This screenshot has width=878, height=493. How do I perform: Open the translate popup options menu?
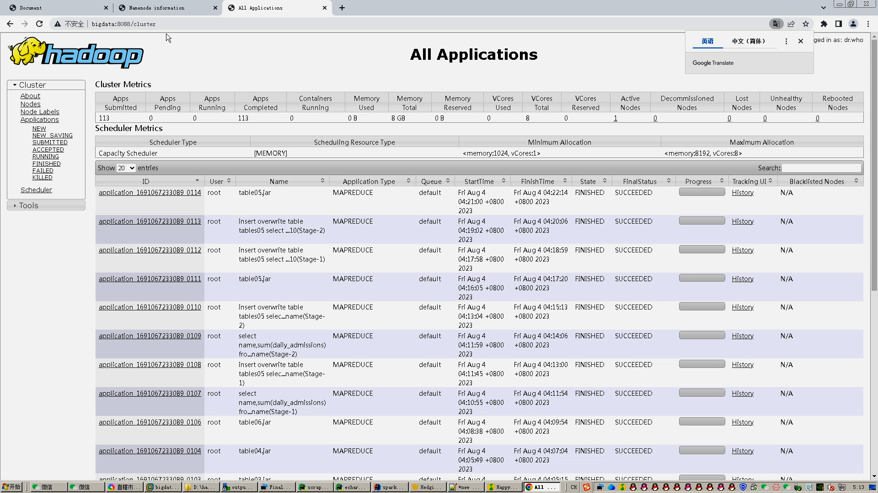click(786, 41)
